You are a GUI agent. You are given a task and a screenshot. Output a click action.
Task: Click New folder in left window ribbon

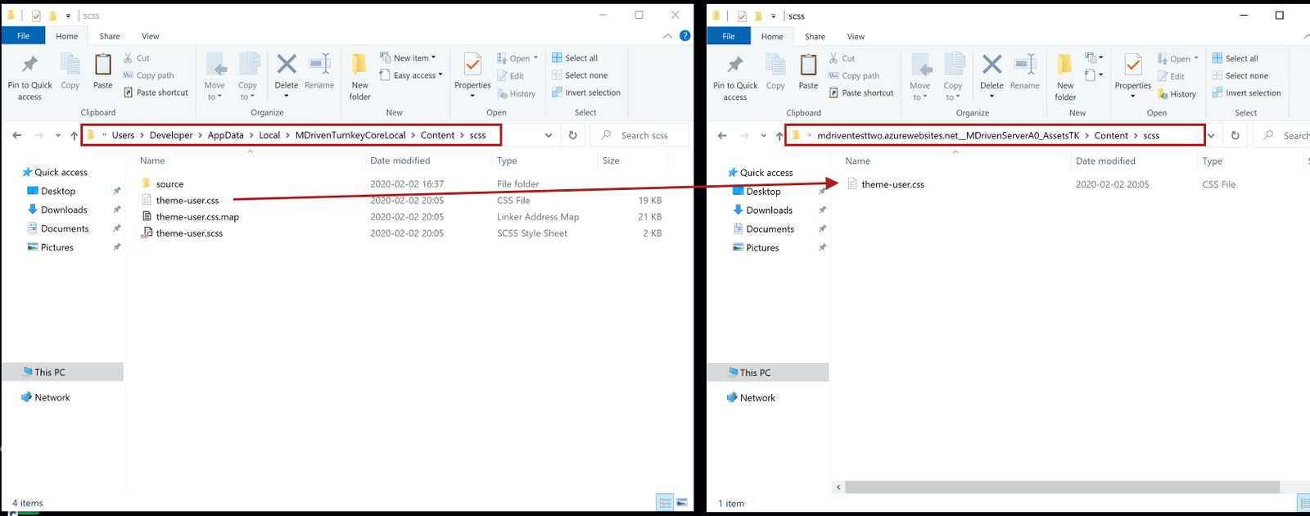click(360, 77)
